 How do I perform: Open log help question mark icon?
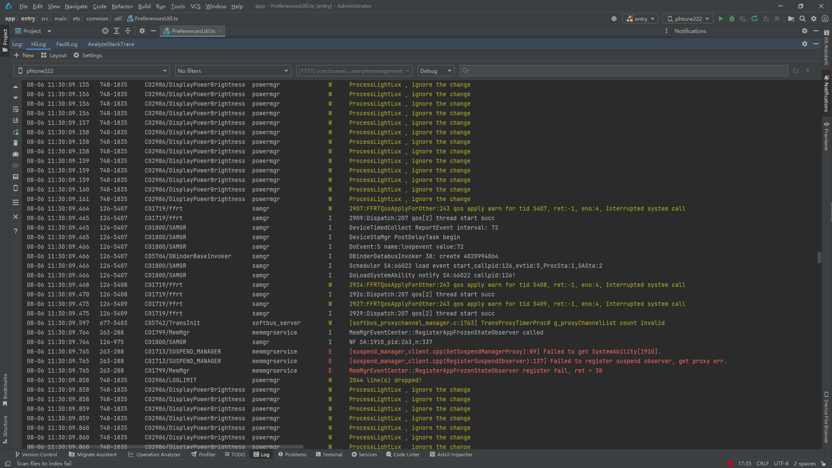tap(16, 231)
